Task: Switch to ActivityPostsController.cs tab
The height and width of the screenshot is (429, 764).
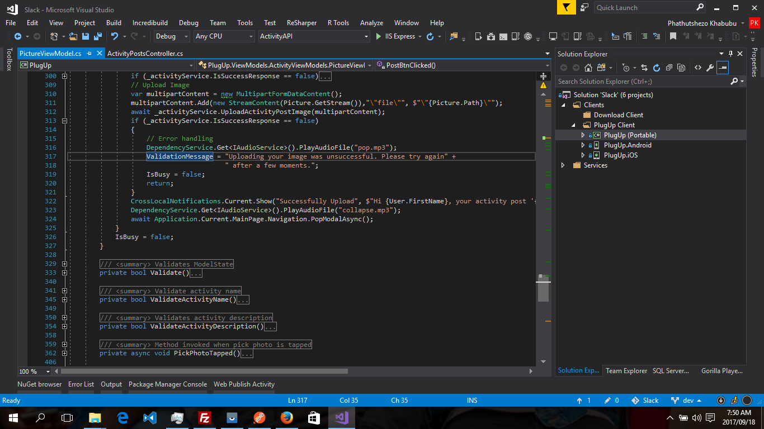Action: click(x=145, y=54)
